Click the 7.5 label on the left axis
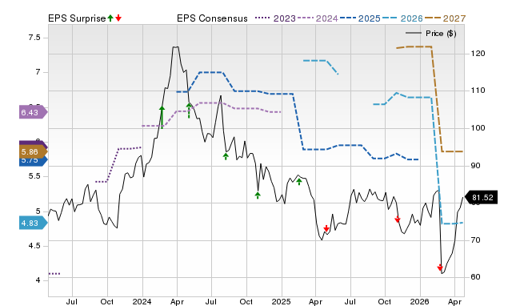Screen dimensions: 512x306 tap(34, 38)
